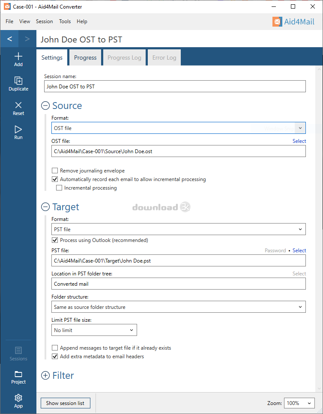Click Select link for OST file
Viewport: 323px width, 414px height.
[299, 141]
